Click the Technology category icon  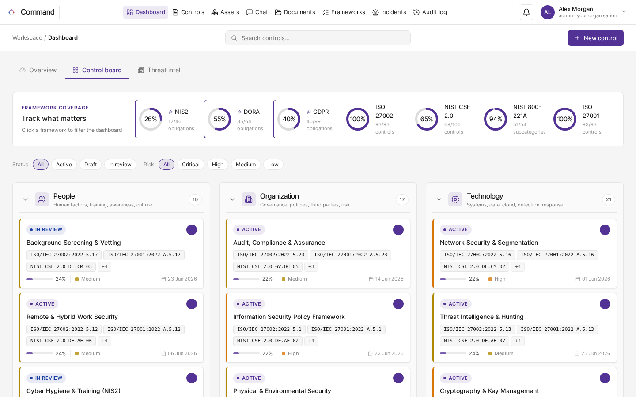click(x=455, y=199)
